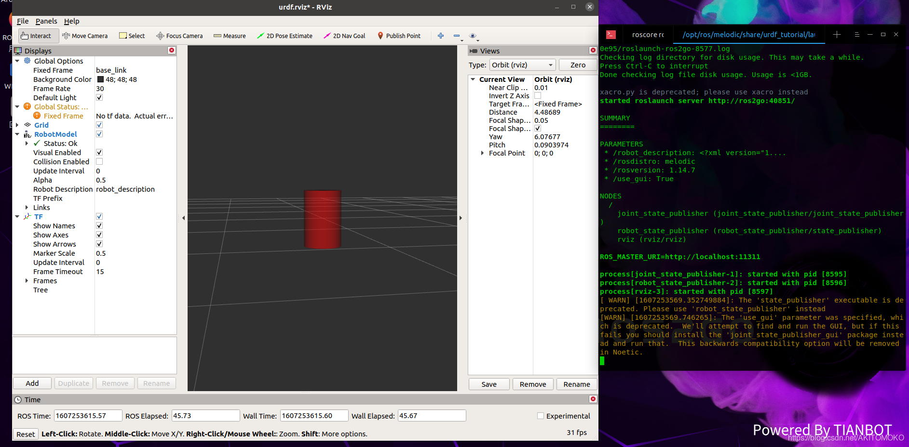The image size is (909, 447).
Task: Expand the Grid display item
Action: click(x=17, y=125)
